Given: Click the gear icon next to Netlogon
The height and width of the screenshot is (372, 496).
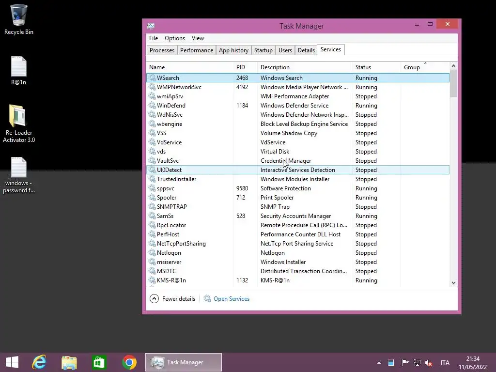Looking at the screenshot, I should tap(152, 252).
